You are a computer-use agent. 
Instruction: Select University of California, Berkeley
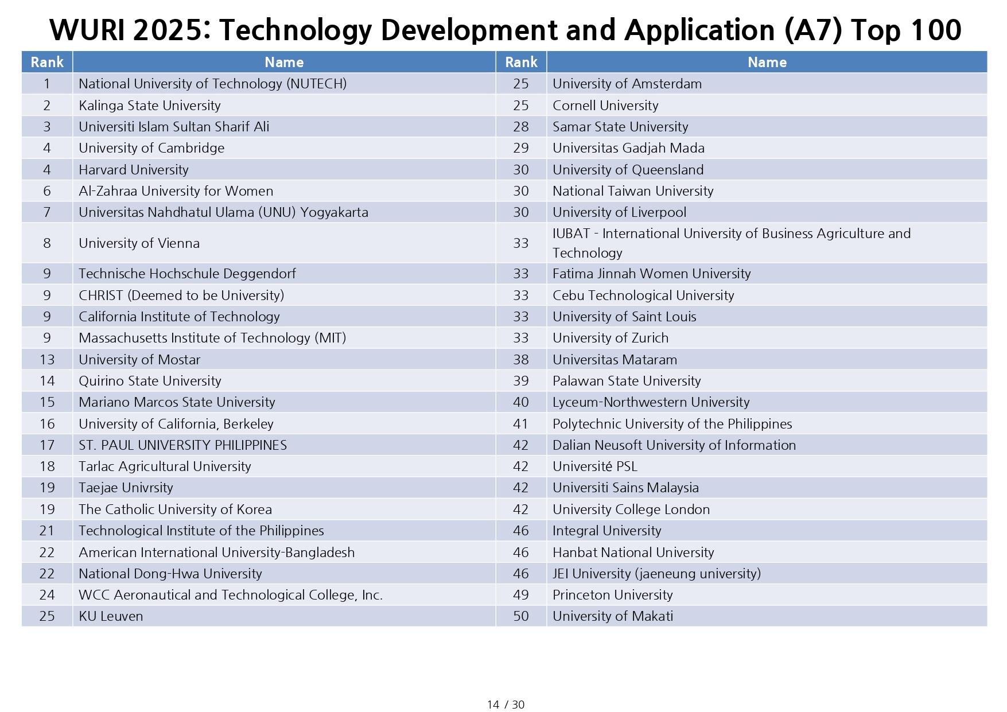(x=176, y=424)
